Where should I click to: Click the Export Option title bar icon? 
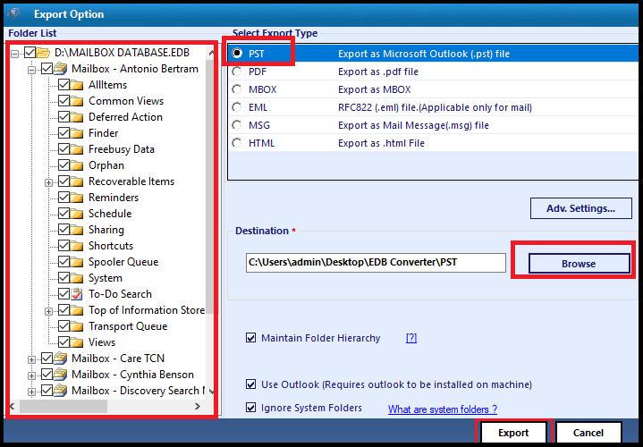(x=13, y=13)
